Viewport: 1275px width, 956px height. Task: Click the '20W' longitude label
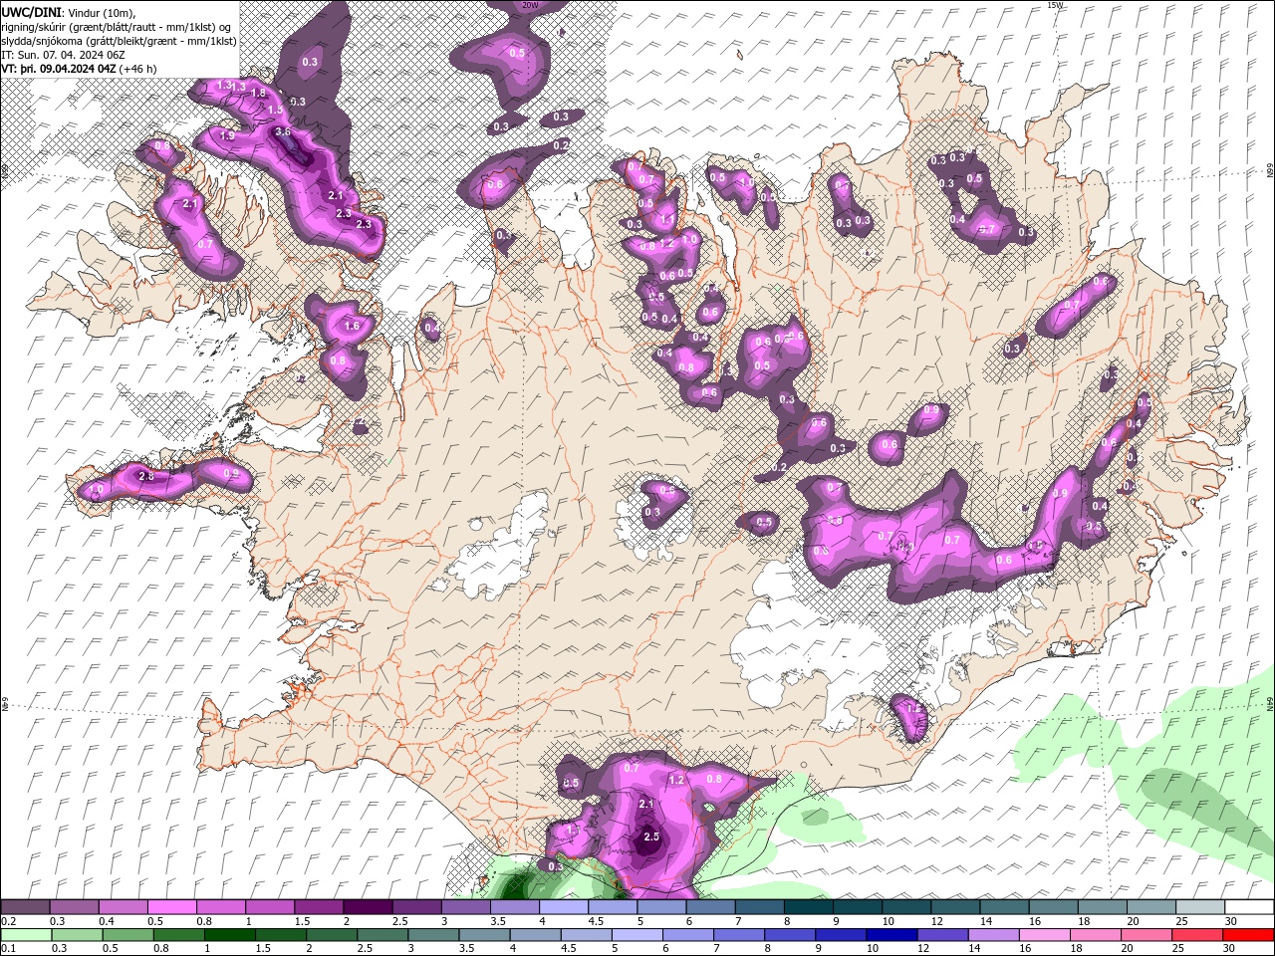coord(529,5)
